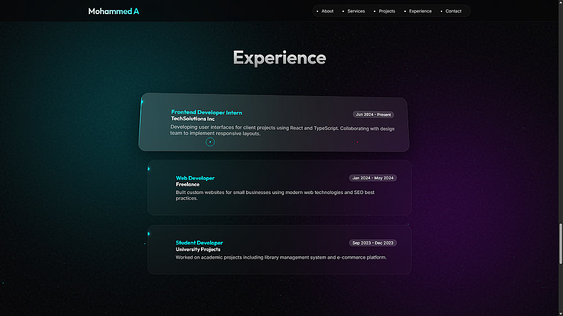The height and width of the screenshot is (316, 563).
Task: Click the page's vertical scrollbar thumb
Action: (560, 243)
